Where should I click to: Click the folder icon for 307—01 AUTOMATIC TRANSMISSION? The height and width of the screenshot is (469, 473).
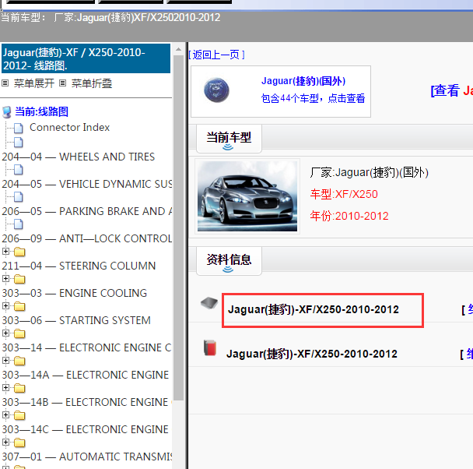click(19, 443)
